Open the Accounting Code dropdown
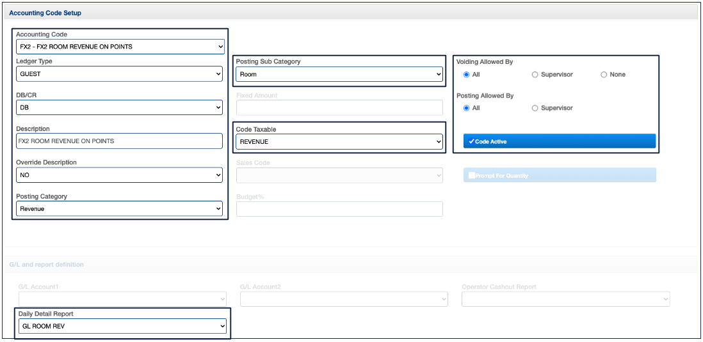The width and height of the screenshot is (703, 342). coord(120,47)
